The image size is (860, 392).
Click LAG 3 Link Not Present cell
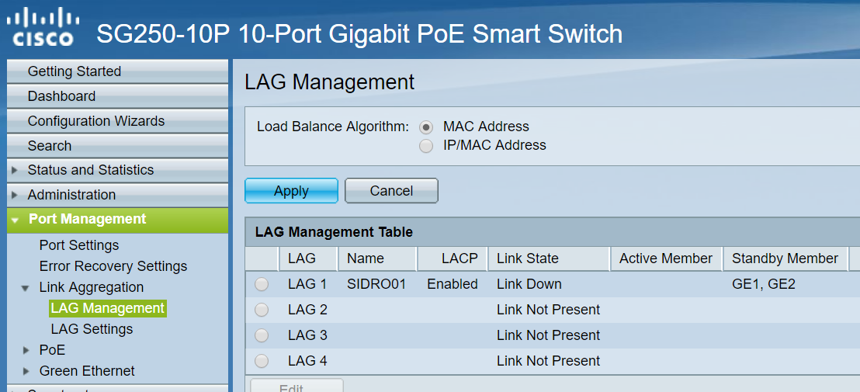549,335
